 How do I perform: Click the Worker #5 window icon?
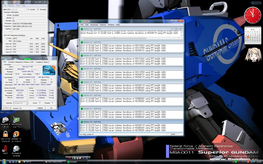tap(82, 82)
